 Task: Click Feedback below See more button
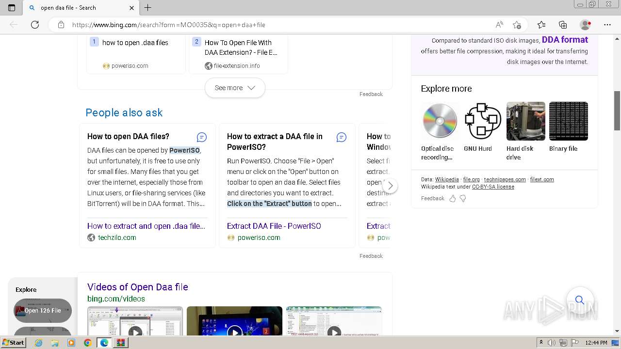pos(371,94)
